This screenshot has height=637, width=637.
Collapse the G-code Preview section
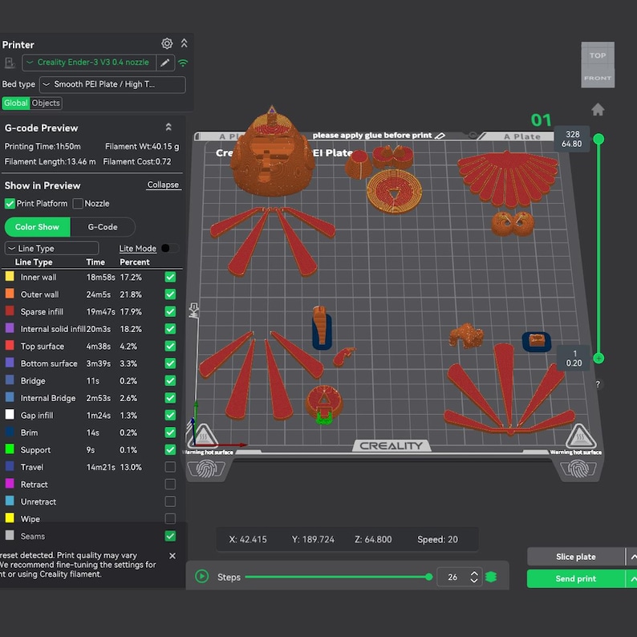pos(168,127)
